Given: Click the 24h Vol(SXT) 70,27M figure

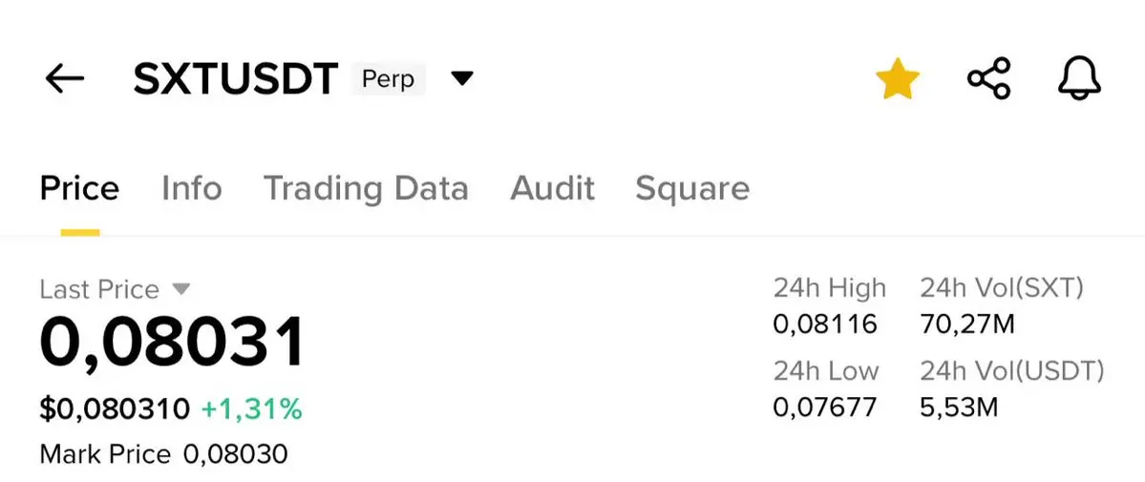Looking at the screenshot, I should pos(967,324).
